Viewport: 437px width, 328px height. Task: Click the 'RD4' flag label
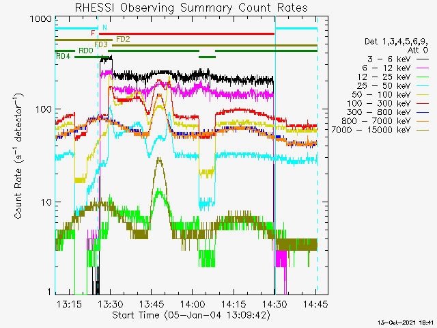click(64, 56)
